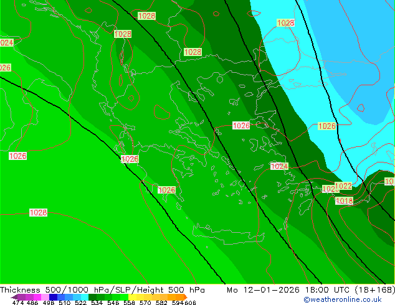Image resolution: width=395 pixels, height=305 pixels.
Task: Click the pale pink legend swatch
Action: click(x=45, y=297)
